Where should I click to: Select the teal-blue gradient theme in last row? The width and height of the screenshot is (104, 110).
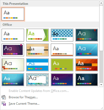pyautogui.click(x=13, y=80)
